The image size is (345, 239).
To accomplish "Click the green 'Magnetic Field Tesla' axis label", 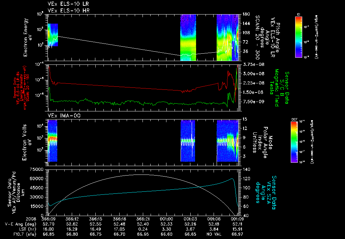I will click(274, 88).
